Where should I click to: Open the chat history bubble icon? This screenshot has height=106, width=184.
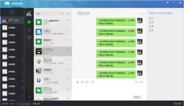coord(93,82)
